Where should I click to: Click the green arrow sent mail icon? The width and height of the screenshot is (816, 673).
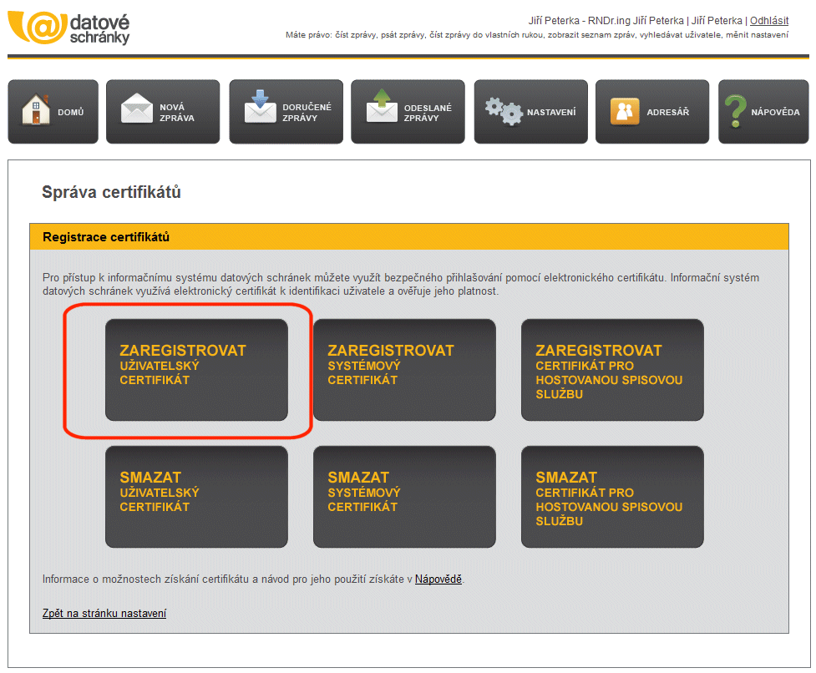click(x=382, y=105)
